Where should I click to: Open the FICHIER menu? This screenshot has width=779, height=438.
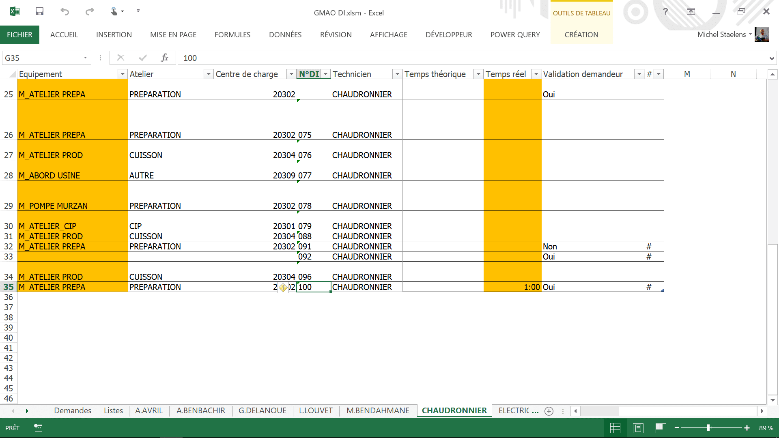click(x=19, y=35)
